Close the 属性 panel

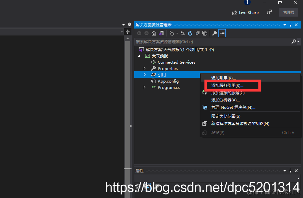(296, 171)
